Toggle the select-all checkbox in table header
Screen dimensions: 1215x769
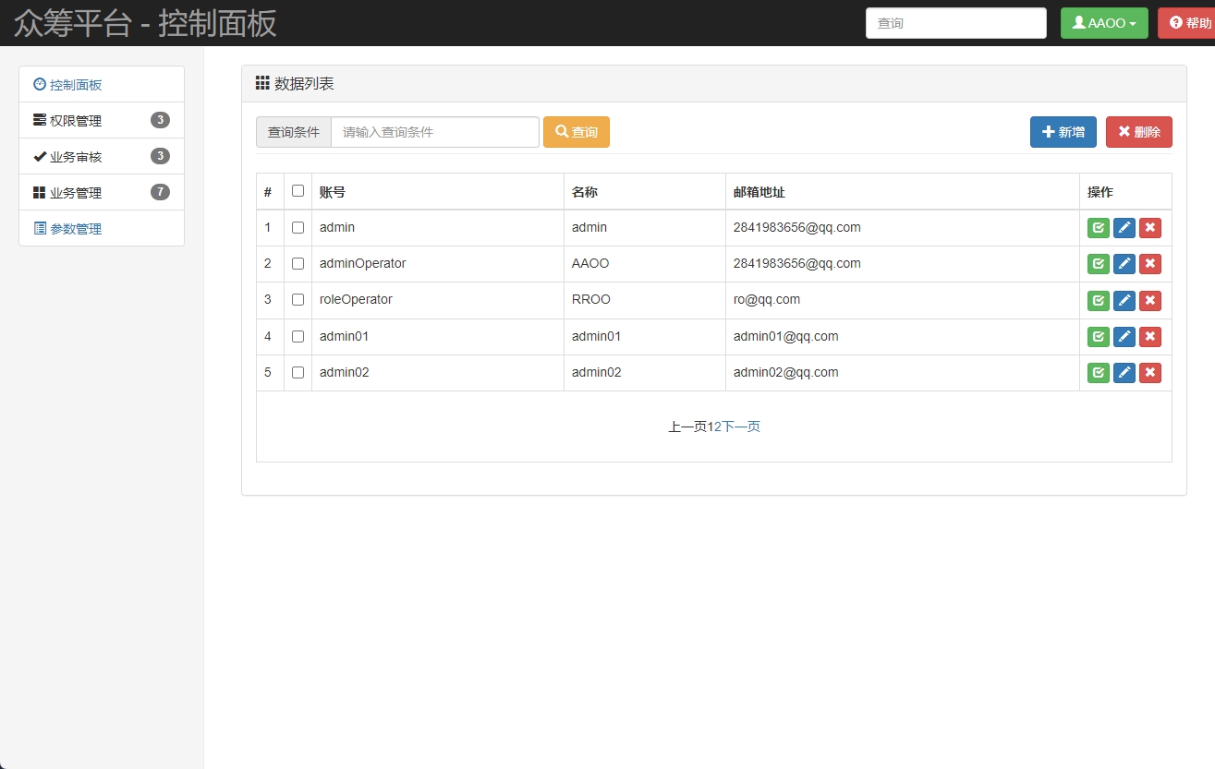pyautogui.click(x=298, y=191)
